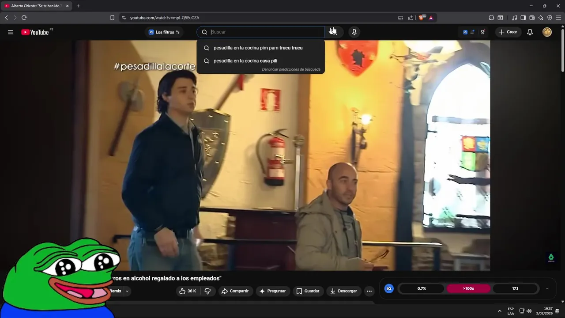Click the blue IQ icon in header
565x318 pixels.
point(465,32)
